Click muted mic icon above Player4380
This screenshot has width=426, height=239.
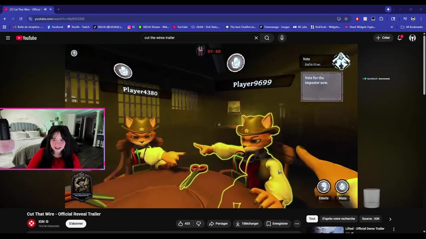(123, 71)
